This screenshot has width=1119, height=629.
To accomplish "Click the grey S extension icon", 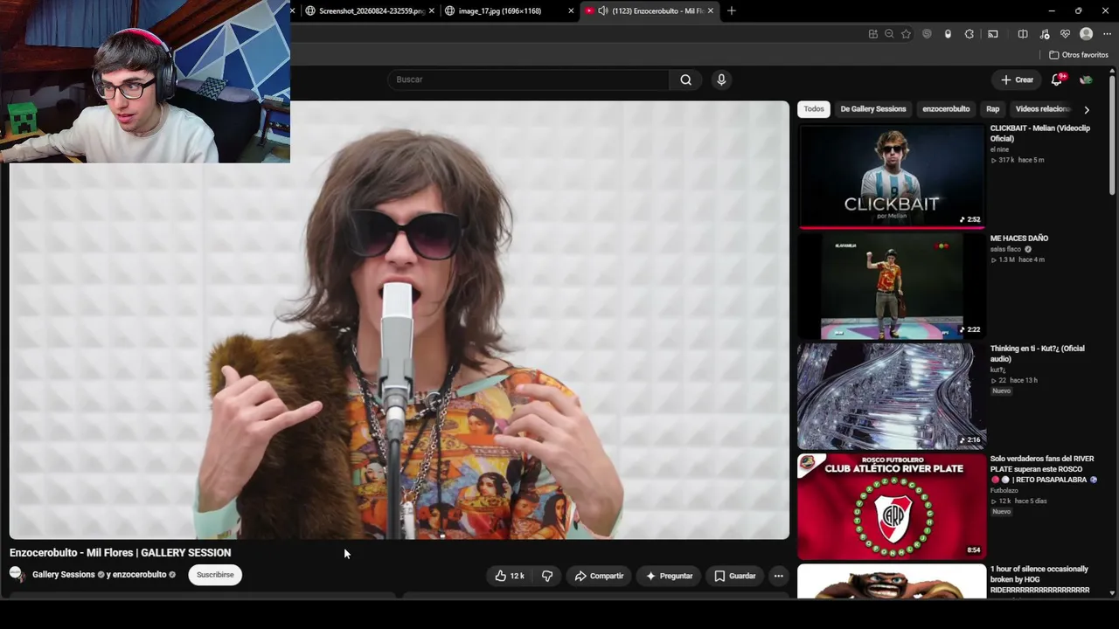I will tap(927, 34).
